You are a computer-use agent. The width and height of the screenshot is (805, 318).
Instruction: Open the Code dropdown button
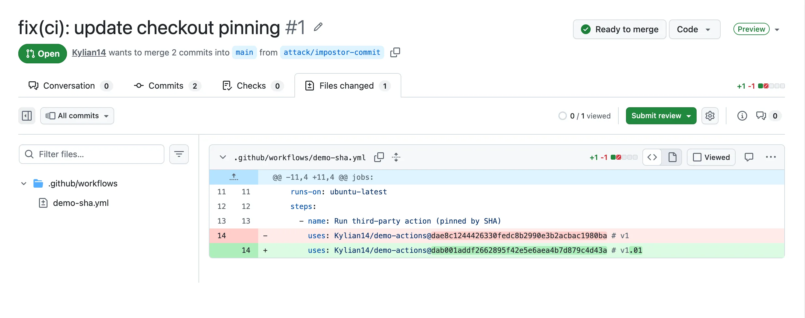coord(694,29)
